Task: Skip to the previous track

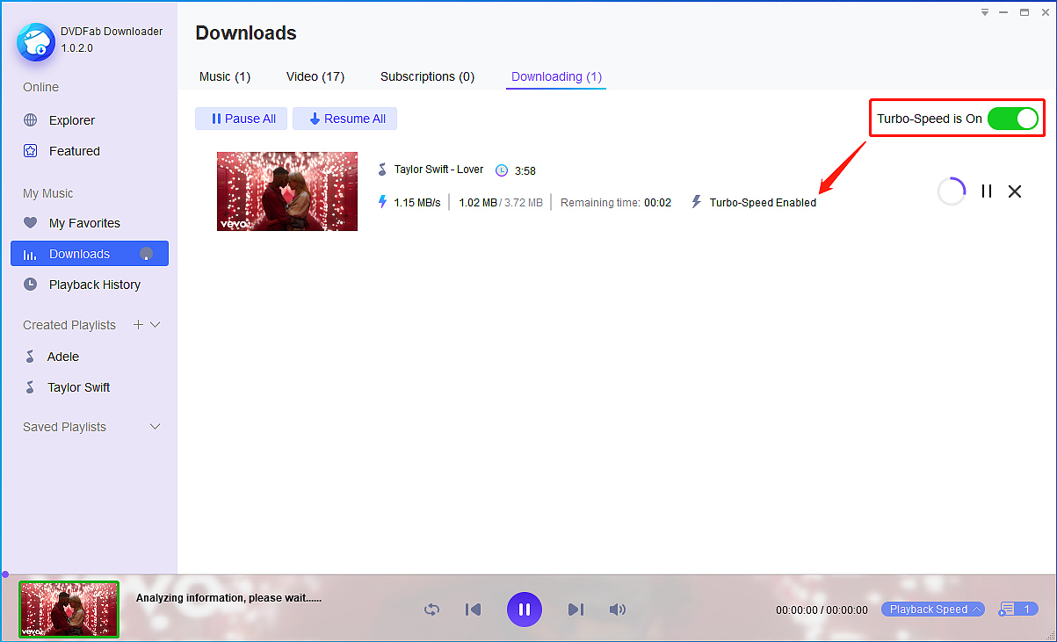Action: [473, 610]
